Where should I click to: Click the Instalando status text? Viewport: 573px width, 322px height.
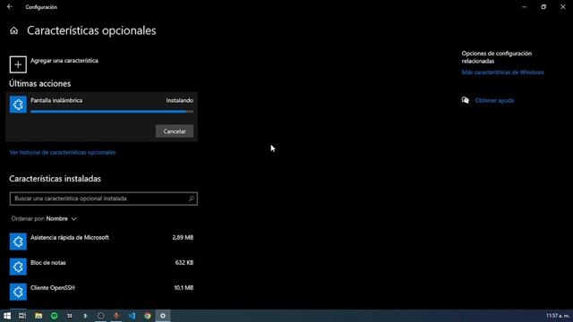(180, 100)
